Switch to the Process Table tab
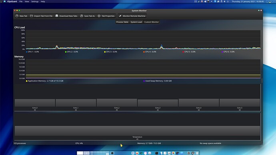This screenshot has width=276, height=155. [x=122, y=22]
